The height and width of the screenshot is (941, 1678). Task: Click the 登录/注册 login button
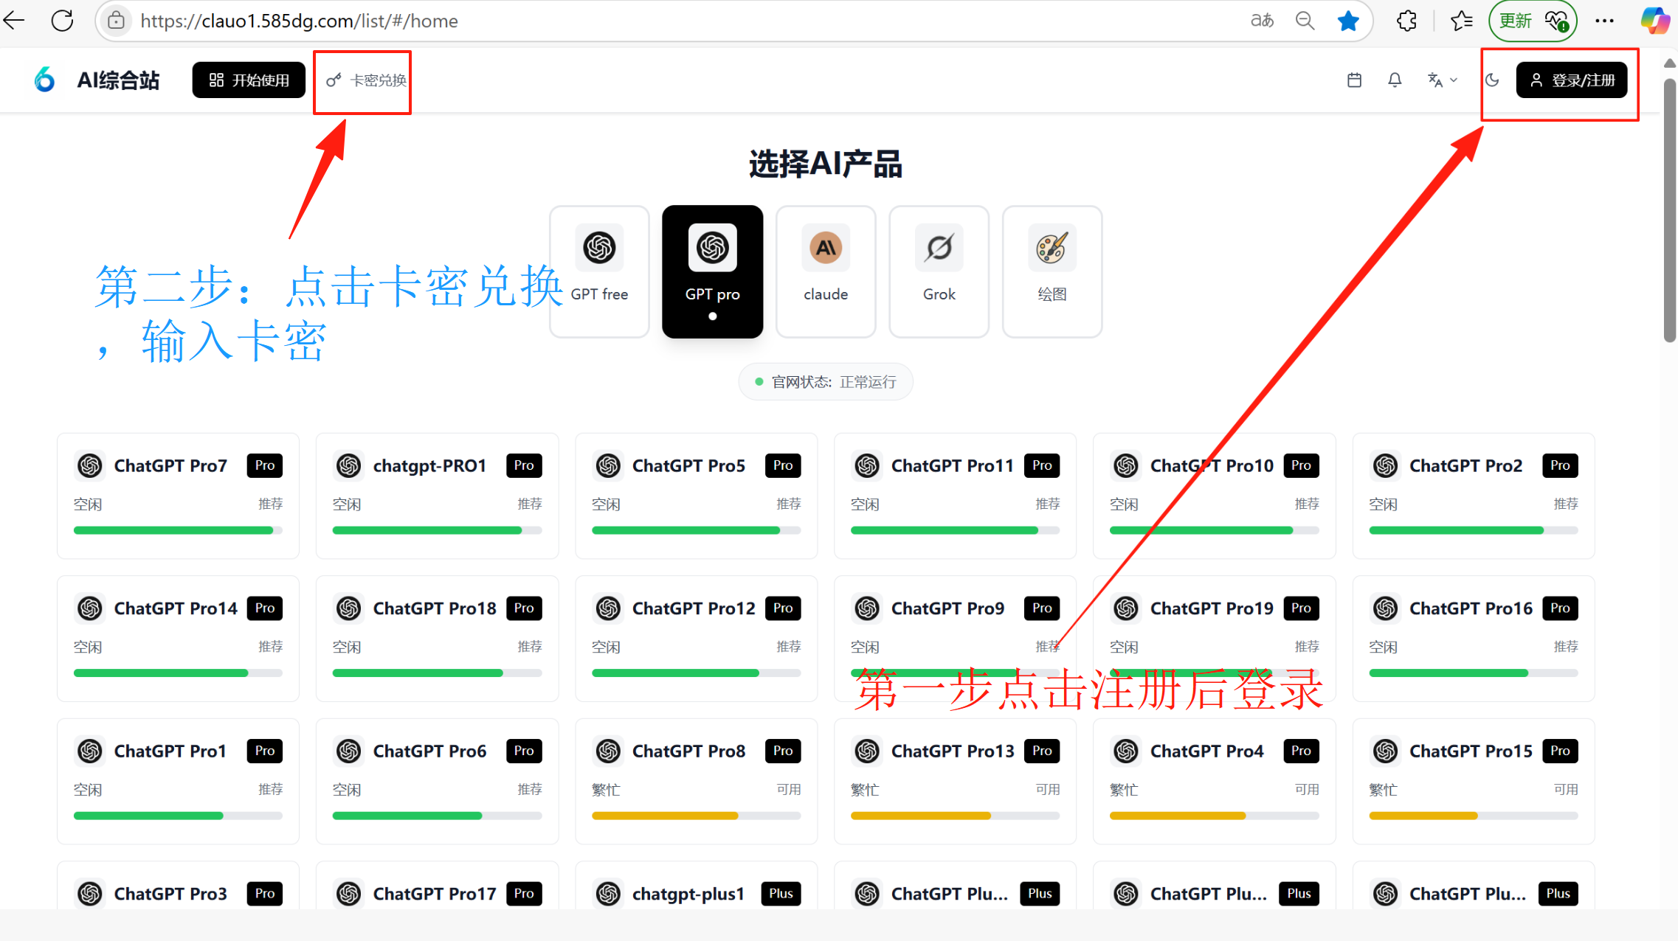[1572, 80]
